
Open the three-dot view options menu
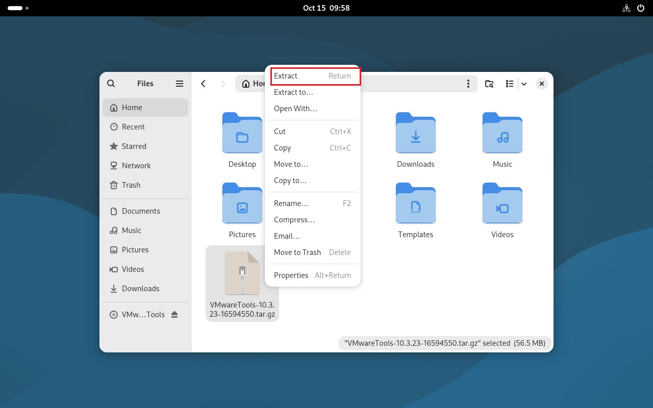(468, 83)
